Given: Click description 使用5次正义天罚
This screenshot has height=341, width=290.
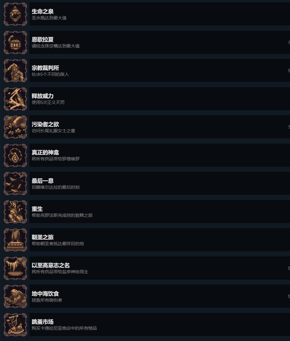Looking at the screenshot, I should coord(48,102).
